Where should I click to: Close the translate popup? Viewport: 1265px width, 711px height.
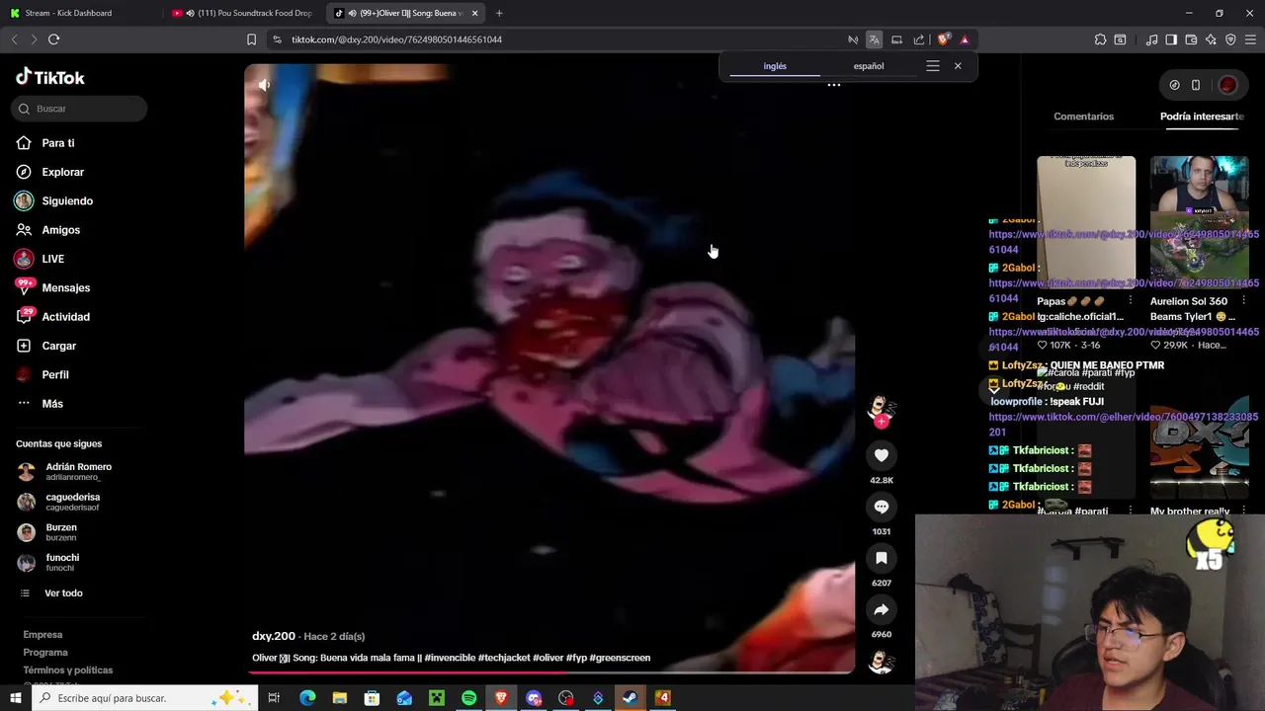(x=958, y=66)
